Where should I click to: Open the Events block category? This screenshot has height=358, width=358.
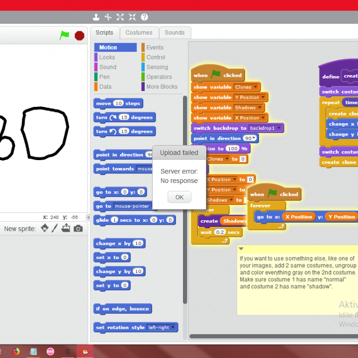click(x=155, y=48)
